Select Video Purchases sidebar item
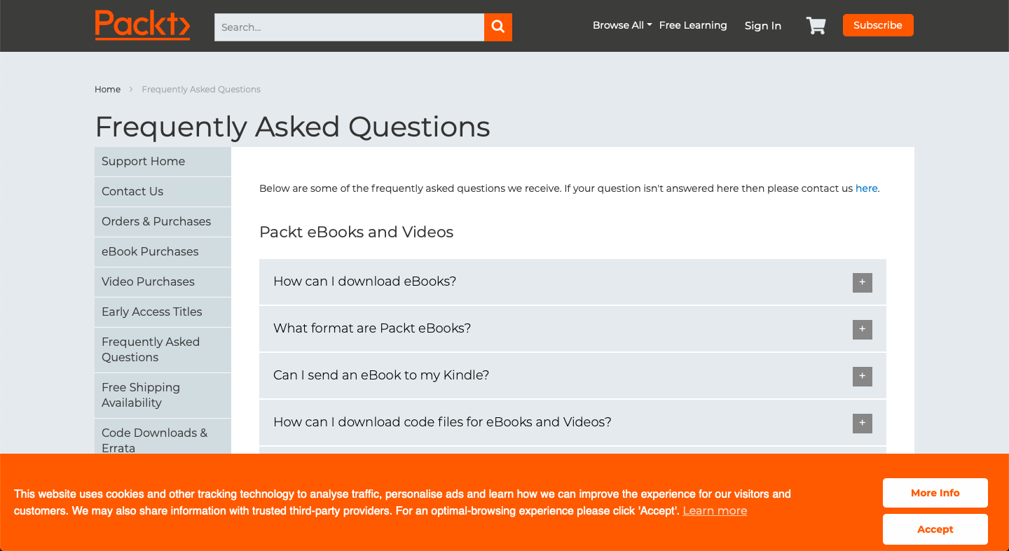1009x551 pixels. (x=163, y=281)
